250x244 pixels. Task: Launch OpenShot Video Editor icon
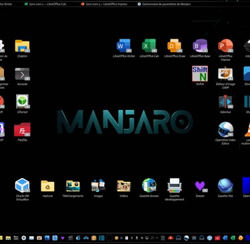(225, 129)
